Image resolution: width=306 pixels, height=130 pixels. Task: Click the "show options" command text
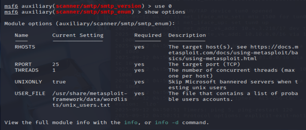[x=165, y=12]
